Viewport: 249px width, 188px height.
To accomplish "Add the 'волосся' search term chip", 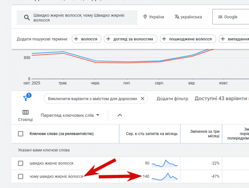I will (x=87, y=39).
